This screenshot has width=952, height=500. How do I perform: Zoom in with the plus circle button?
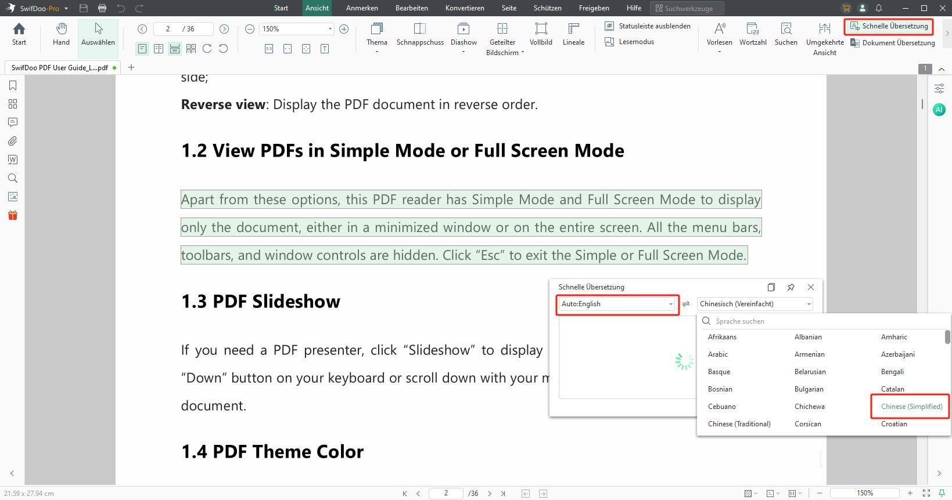pyautogui.click(x=344, y=29)
